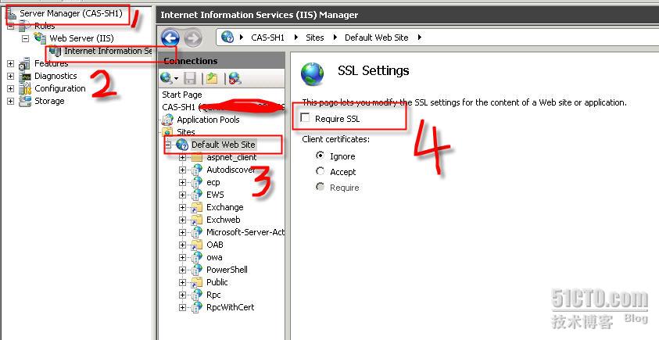Image resolution: width=659 pixels, height=340 pixels.
Task: Click the Diagnostics node icon
Action: pyautogui.click(x=25, y=76)
